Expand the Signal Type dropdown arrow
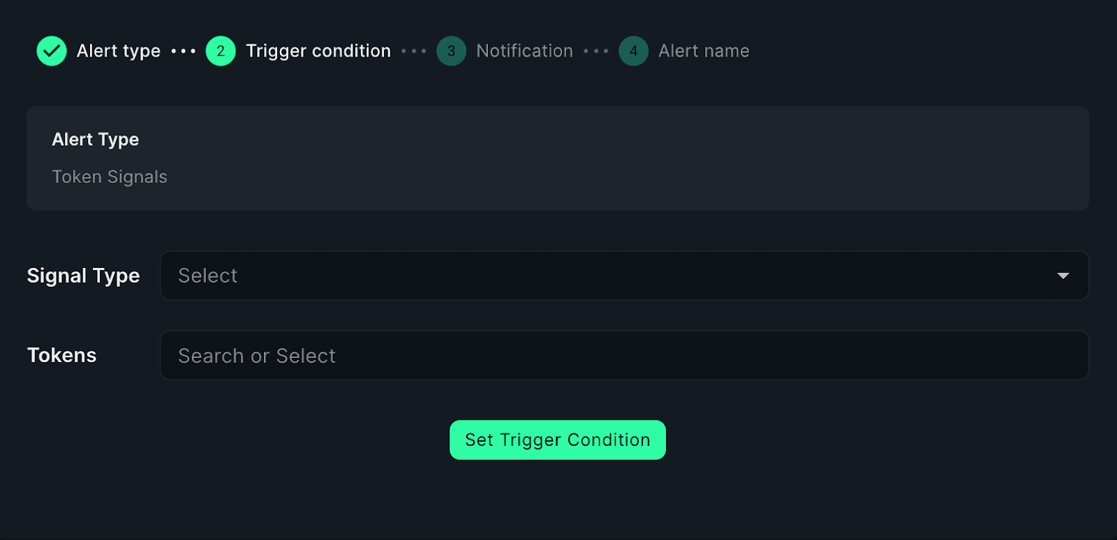This screenshot has width=1117, height=540. [x=1063, y=276]
